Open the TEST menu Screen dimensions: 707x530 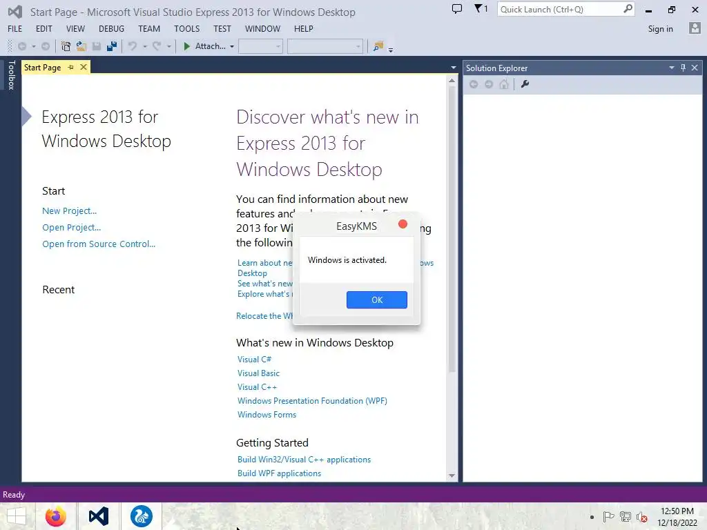tap(222, 28)
